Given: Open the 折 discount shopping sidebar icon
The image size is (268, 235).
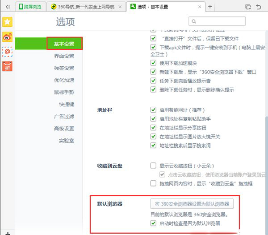Looking at the screenshot, I should (x=7, y=66).
